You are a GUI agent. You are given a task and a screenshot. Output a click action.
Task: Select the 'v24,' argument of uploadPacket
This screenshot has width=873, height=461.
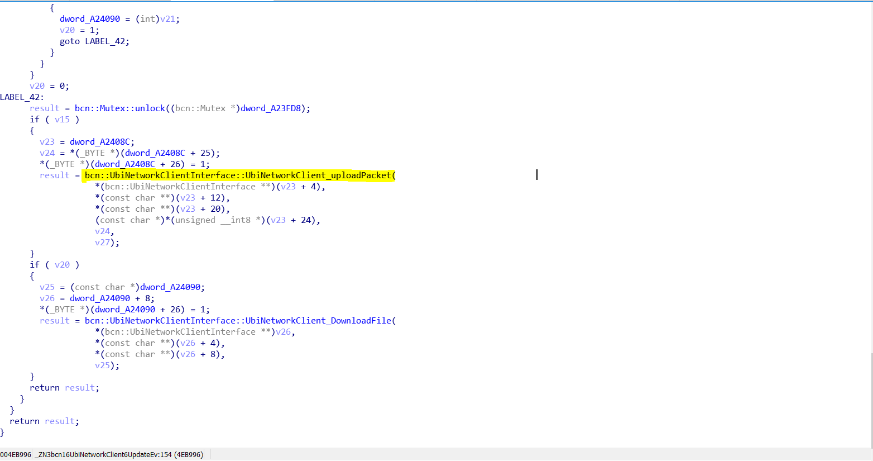(104, 231)
